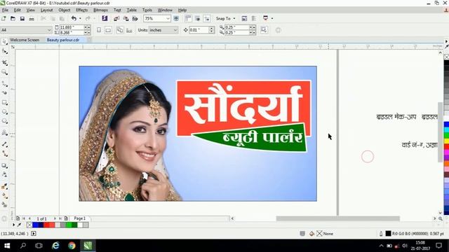The image size is (449, 252).
Task: Expand the Undo history arrow
Action: click(x=80, y=19)
